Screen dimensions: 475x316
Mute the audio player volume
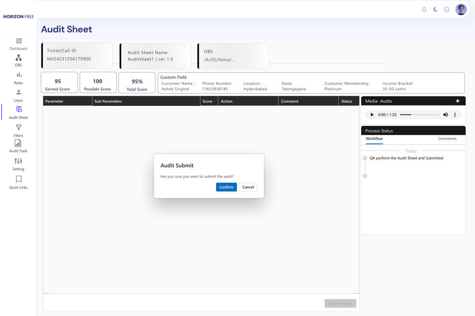[445, 115]
